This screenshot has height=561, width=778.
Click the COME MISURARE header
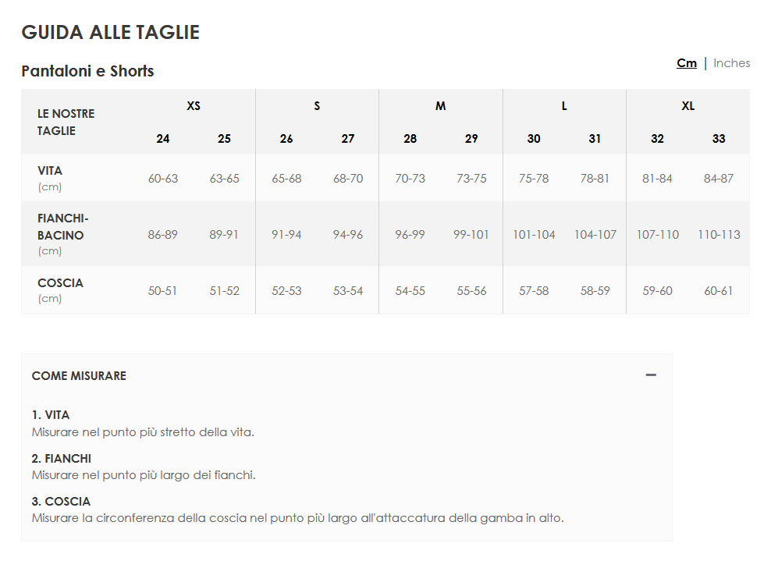click(x=79, y=375)
